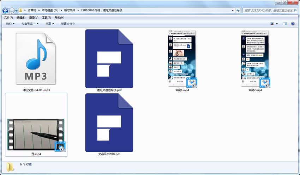Image resolution: width=300 pixels, height=175 pixels.
Task: Click the forward navigation arrow
Action: coord(12,11)
